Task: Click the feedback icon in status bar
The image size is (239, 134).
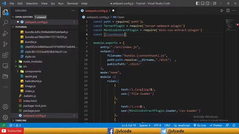Action: point(227,125)
